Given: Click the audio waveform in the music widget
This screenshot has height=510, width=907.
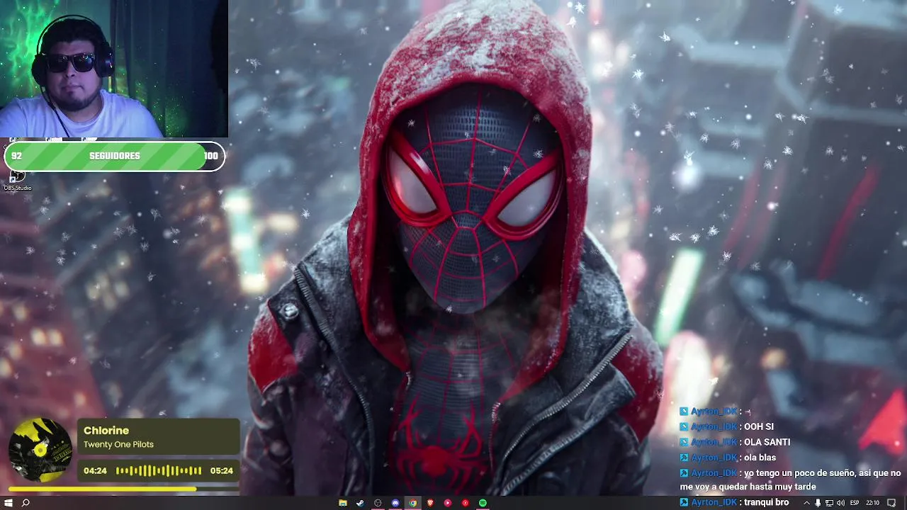Looking at the screenshot, I should point(159,470).
